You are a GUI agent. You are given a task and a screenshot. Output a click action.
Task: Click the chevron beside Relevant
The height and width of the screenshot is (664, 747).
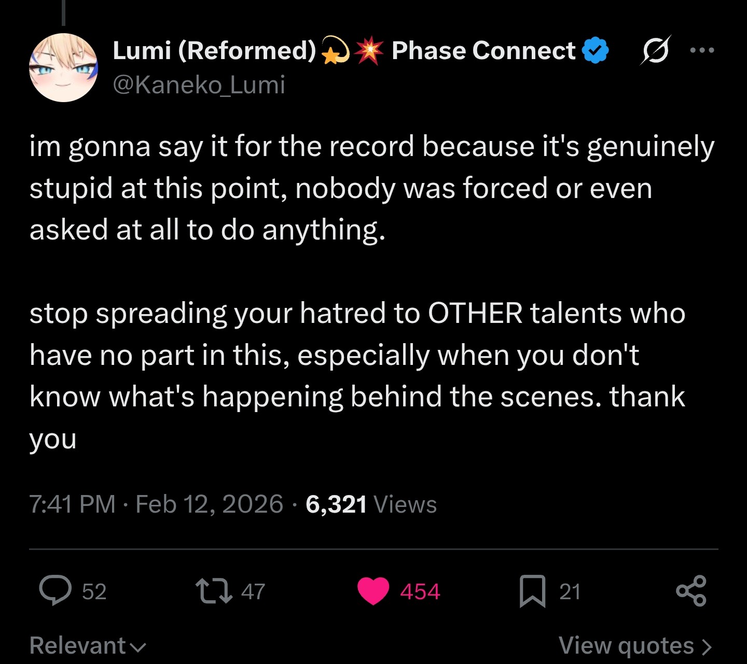tap(138, 647)
